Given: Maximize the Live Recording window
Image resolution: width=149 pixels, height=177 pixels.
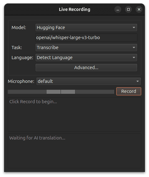Looking at the screenshot, I should point(128,9).
